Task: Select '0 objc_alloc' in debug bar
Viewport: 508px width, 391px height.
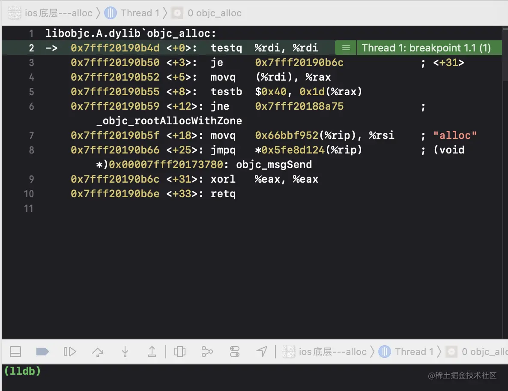Action: coord(485,352)
